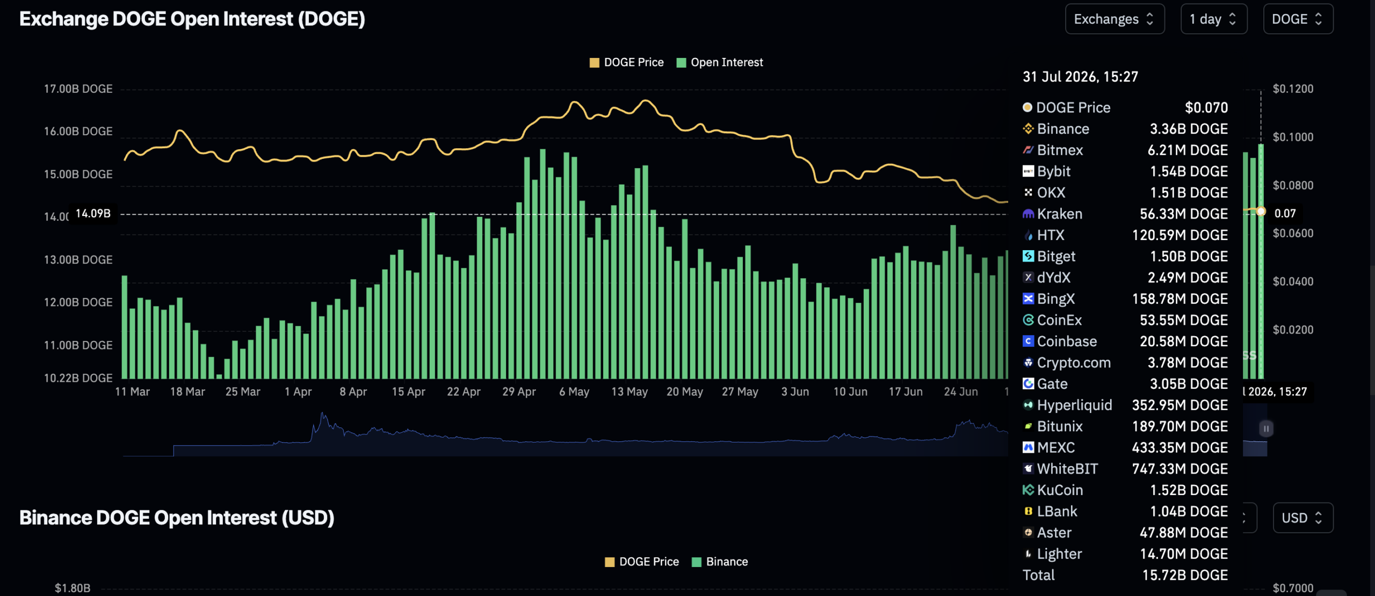Image resolution: width=1375 pixels, height=596 pixels.
Task: Click the tallest bar near 29 Apr
Action: [x=542, y=264]
